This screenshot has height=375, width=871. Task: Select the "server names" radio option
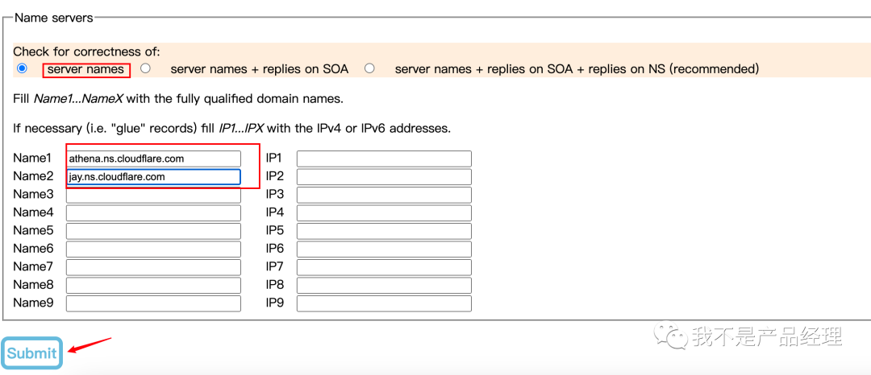coord(22,68)
